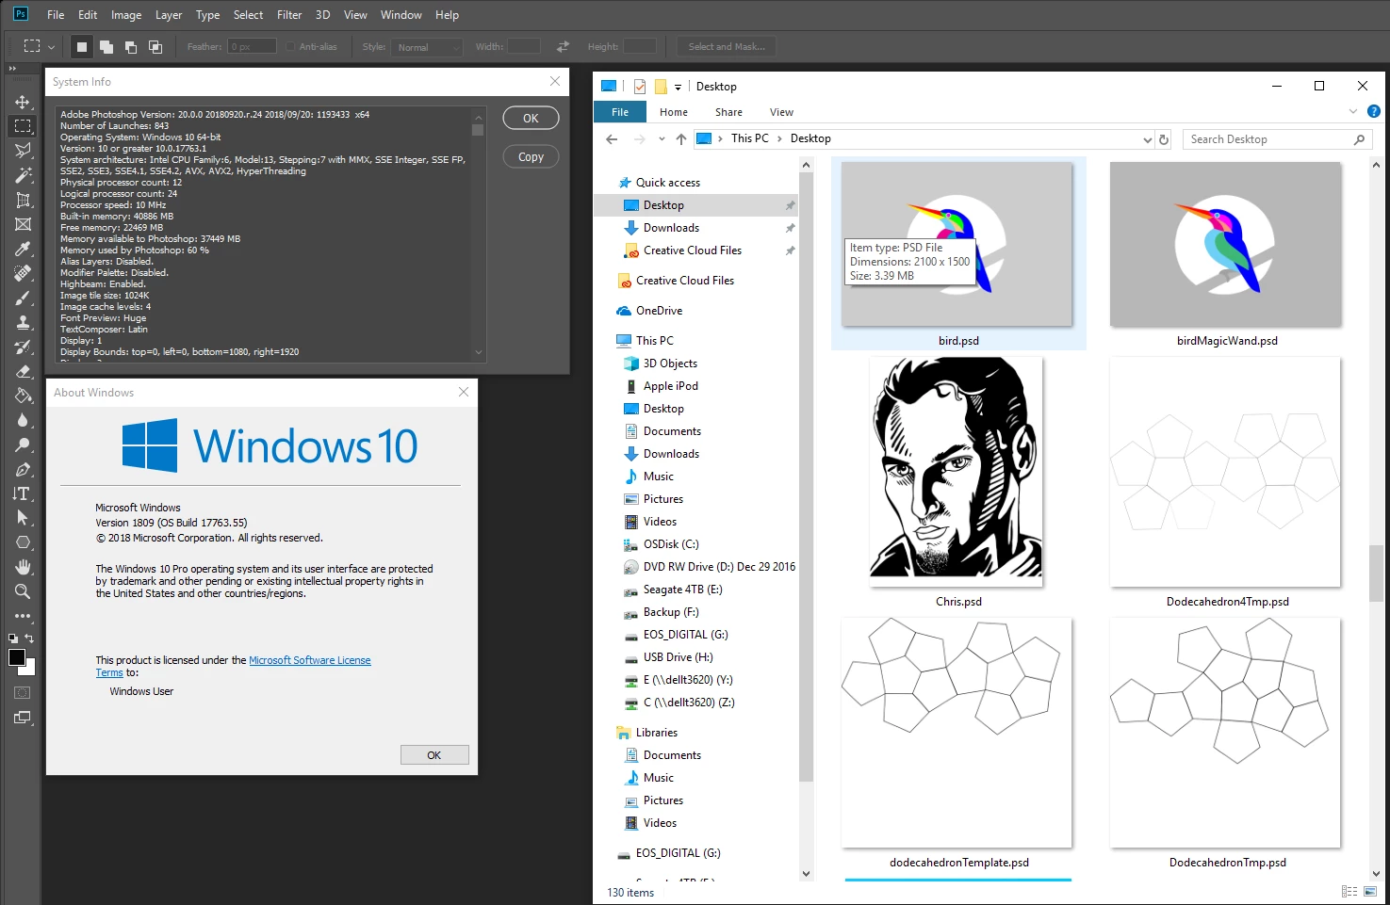Viewport: 1390px width, 905px height.
Task: Click in the Search Desktop field
Action: coord(1269,139)
